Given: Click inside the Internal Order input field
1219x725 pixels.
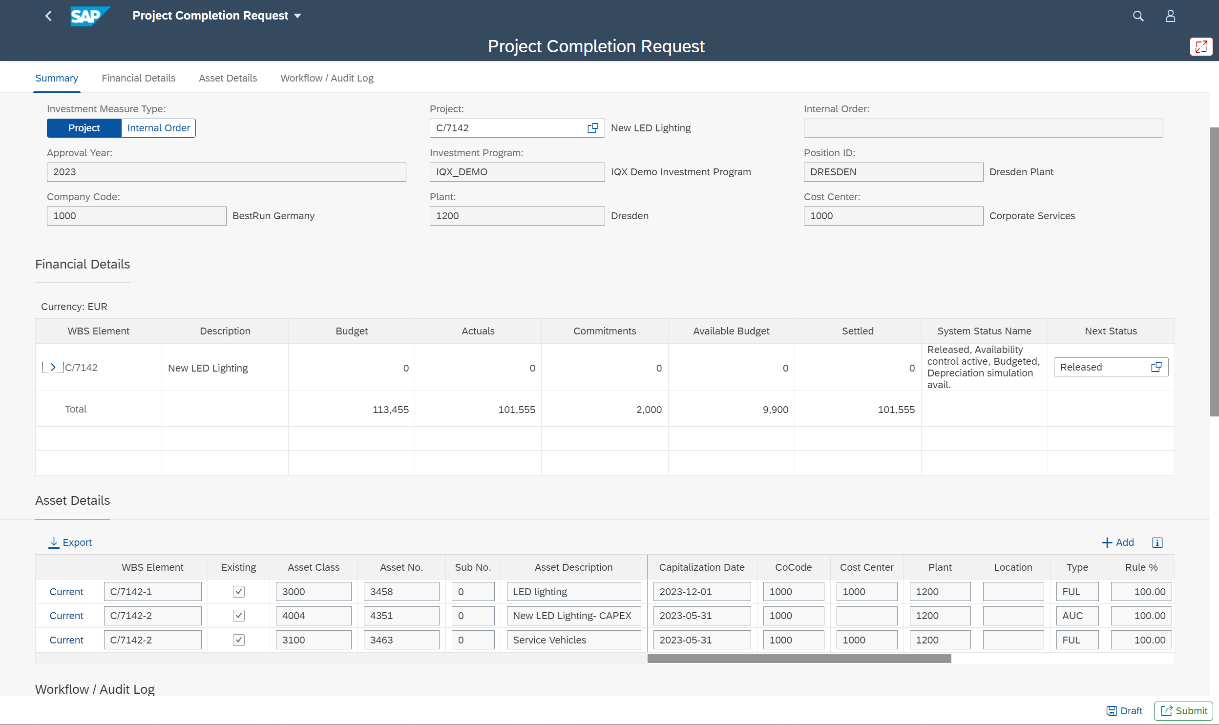Looking at the screenshot, I should coord(982,128).
